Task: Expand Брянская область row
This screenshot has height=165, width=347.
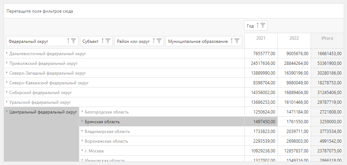Action: (x=82, y=122)
